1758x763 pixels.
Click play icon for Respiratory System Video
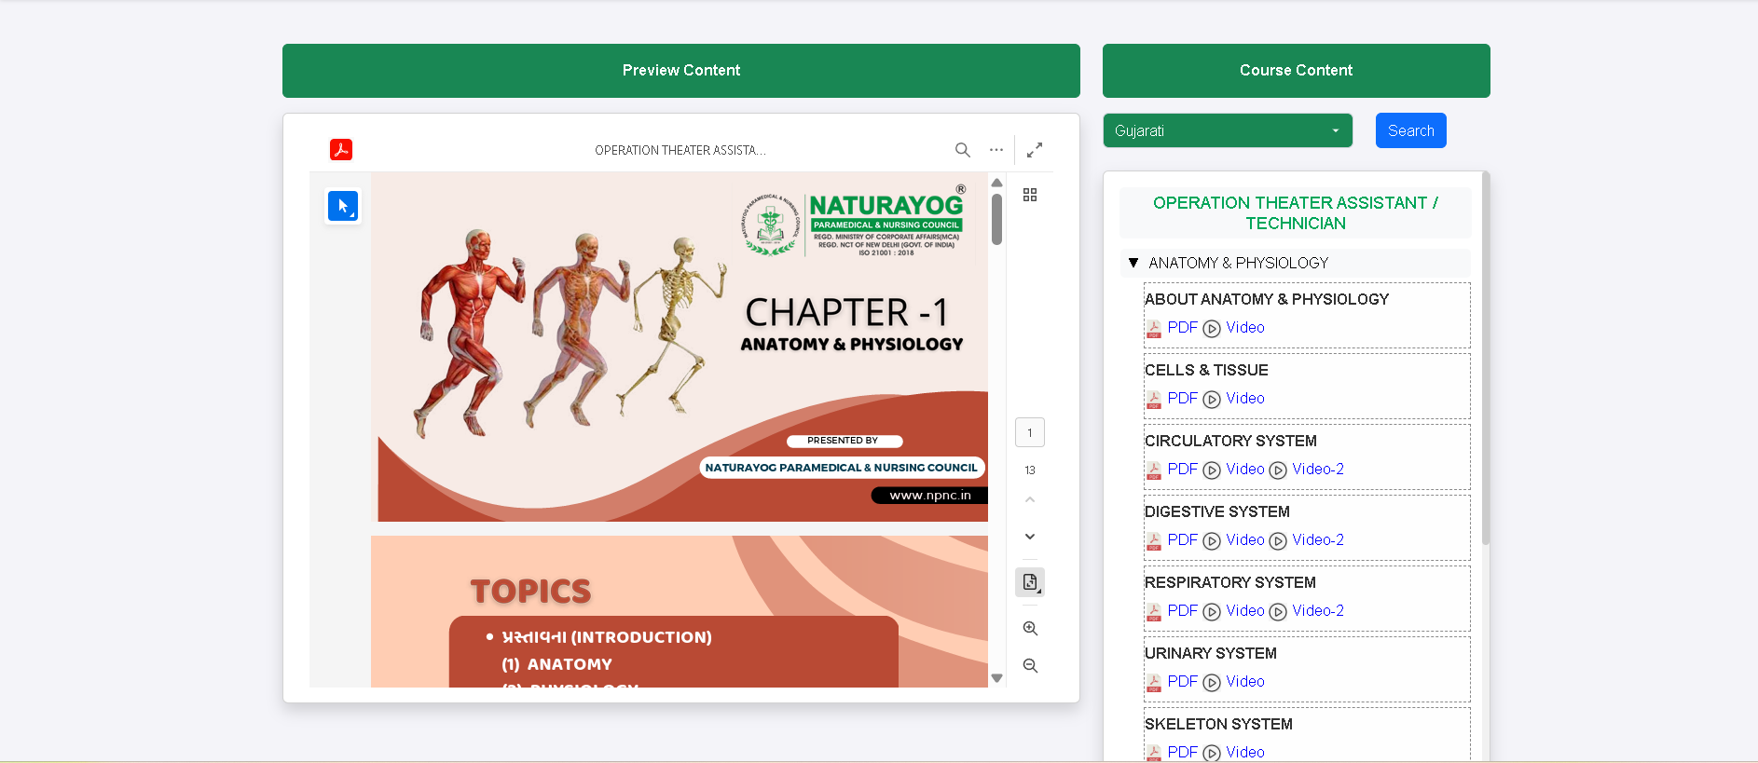click(x=1212, y=612)
